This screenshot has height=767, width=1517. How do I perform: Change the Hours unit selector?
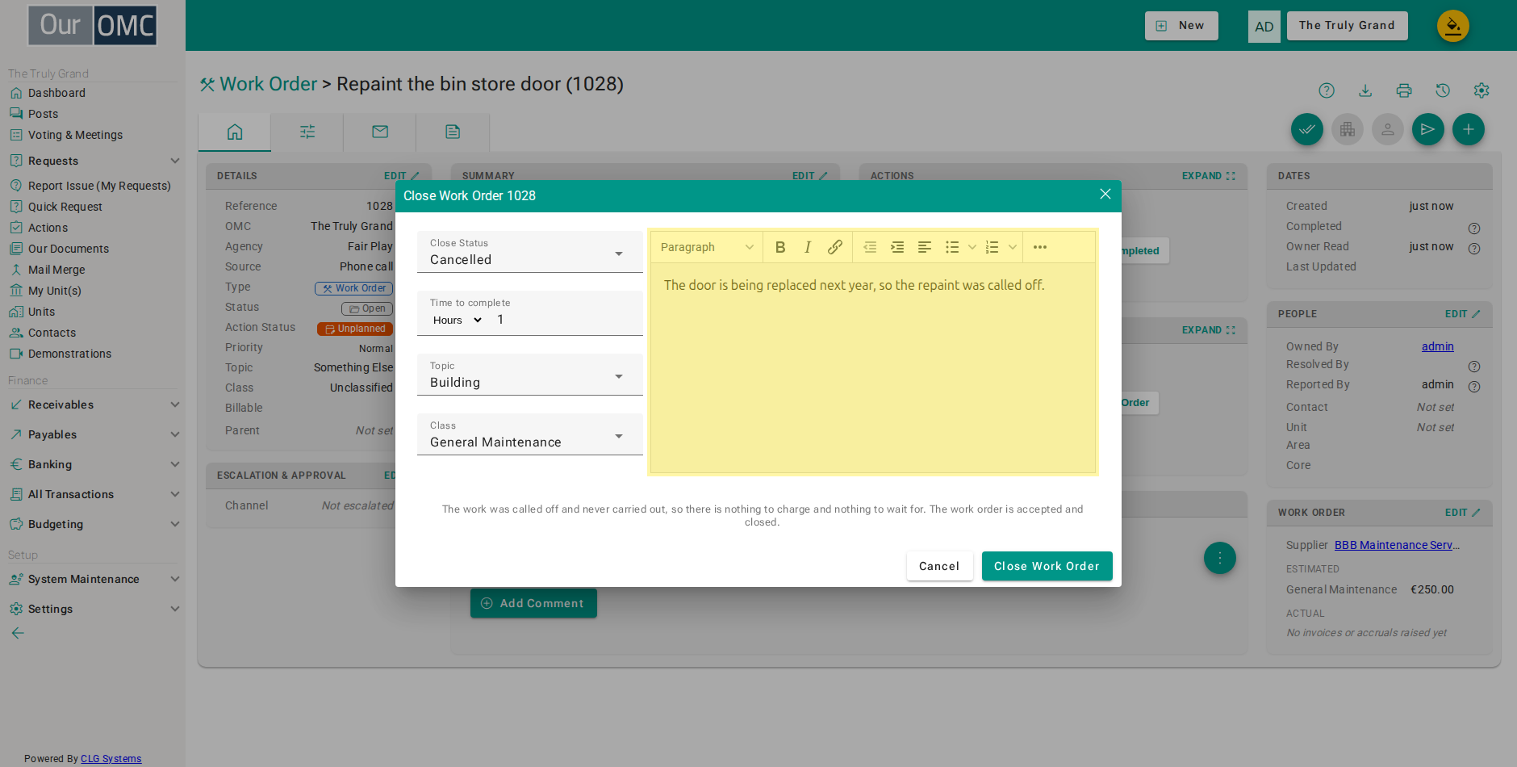[458, 321]
